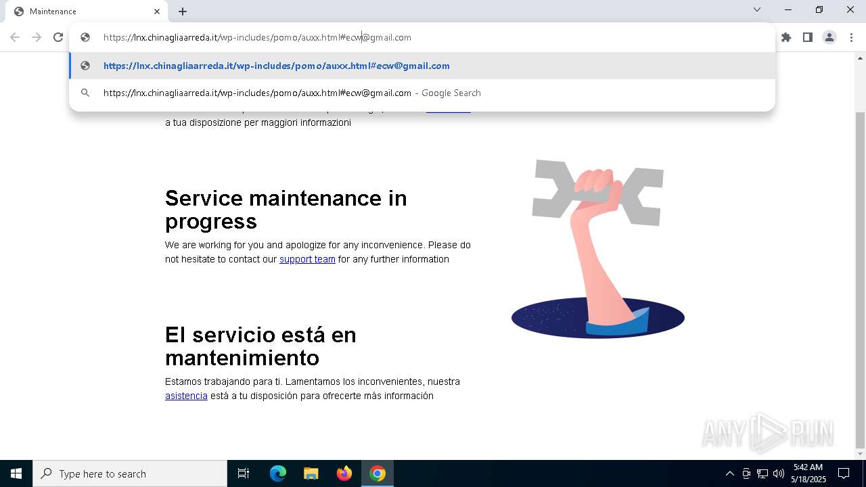Follow the 'support team' link
Image resolution: width=866 pixels, height=487 pixels.
(x=307, y=259)
